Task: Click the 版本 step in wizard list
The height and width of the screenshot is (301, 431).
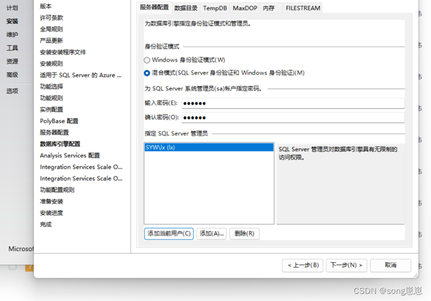Action: point(46,6)
